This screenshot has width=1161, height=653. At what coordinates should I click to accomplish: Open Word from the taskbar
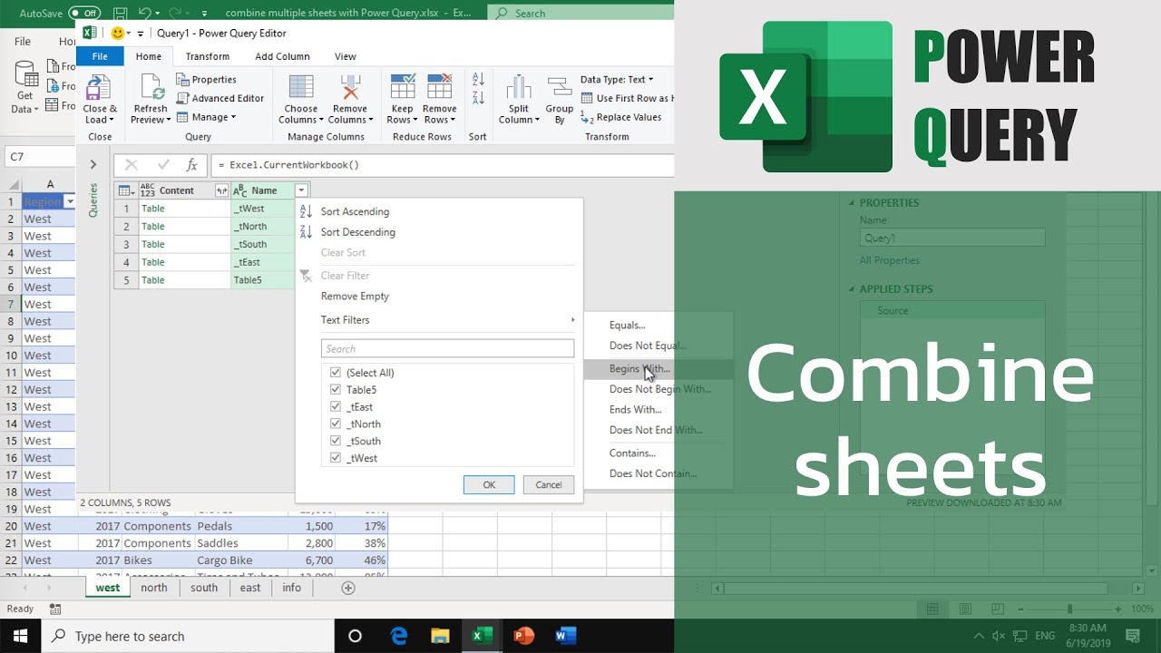pos(566,636)
